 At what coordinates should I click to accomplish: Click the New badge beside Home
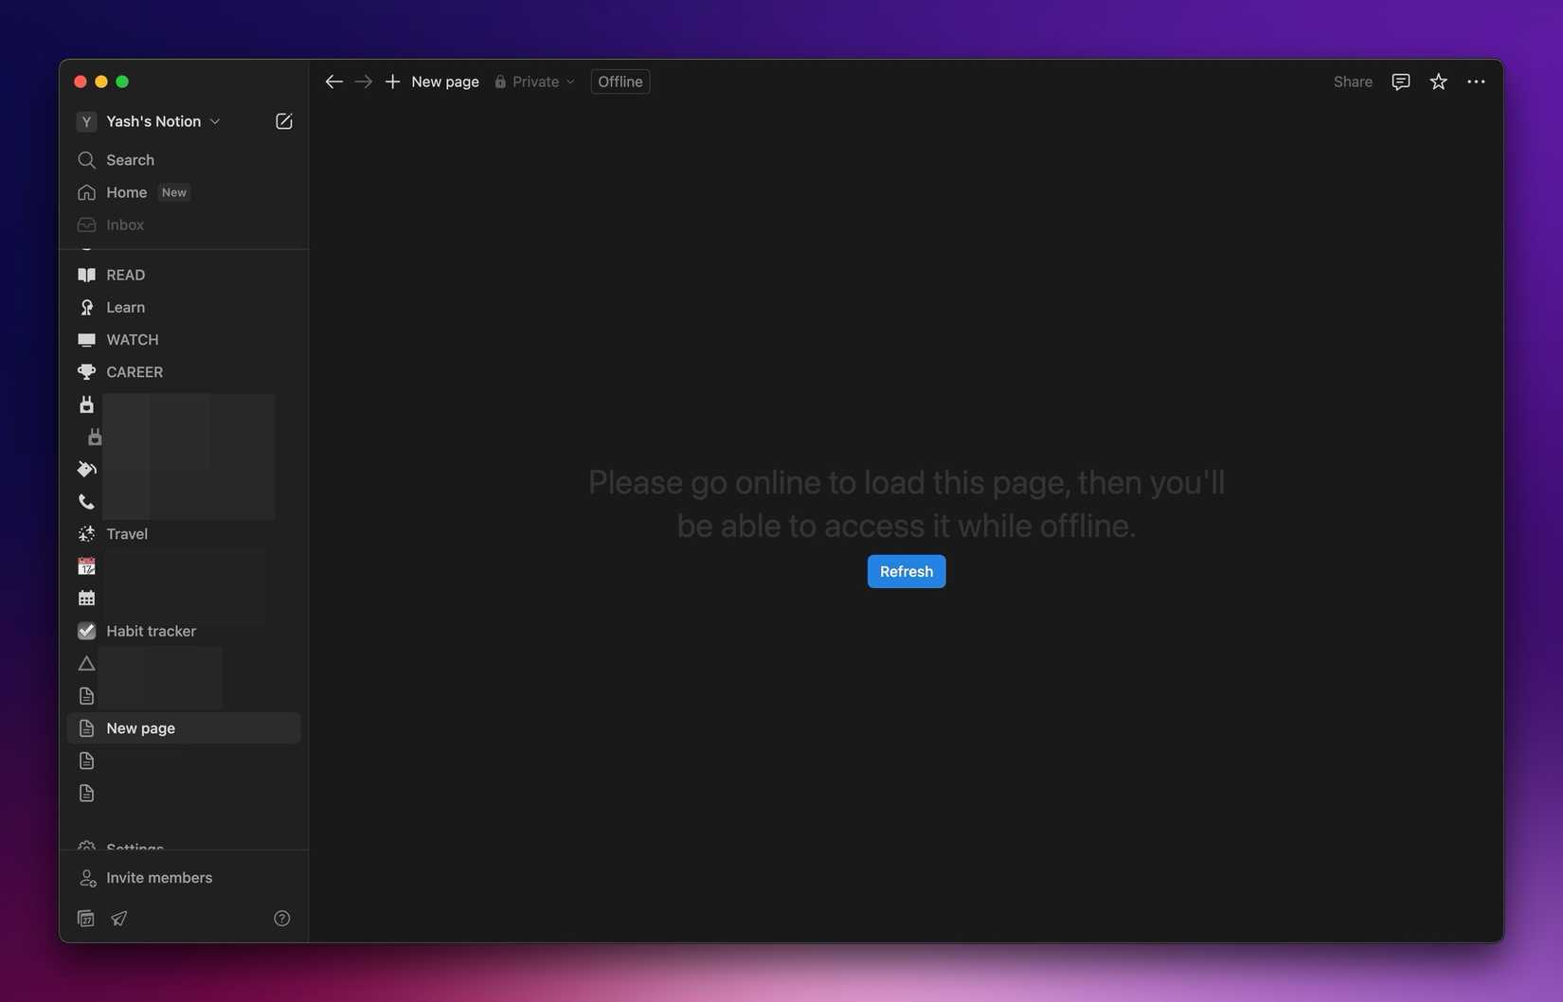click(173, 192)
